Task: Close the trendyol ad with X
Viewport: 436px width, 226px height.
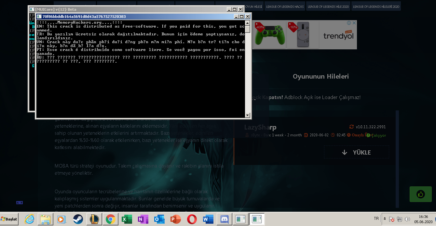Action: (354, 23)
